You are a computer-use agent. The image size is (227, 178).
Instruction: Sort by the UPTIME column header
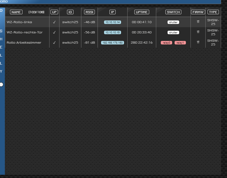[x=142, y=12]
